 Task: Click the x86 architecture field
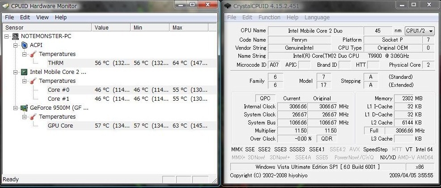click(420, 167)
